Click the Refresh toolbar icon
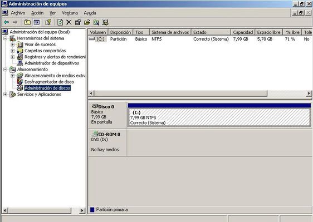This screenshot has width=313, height=222. 60,22
